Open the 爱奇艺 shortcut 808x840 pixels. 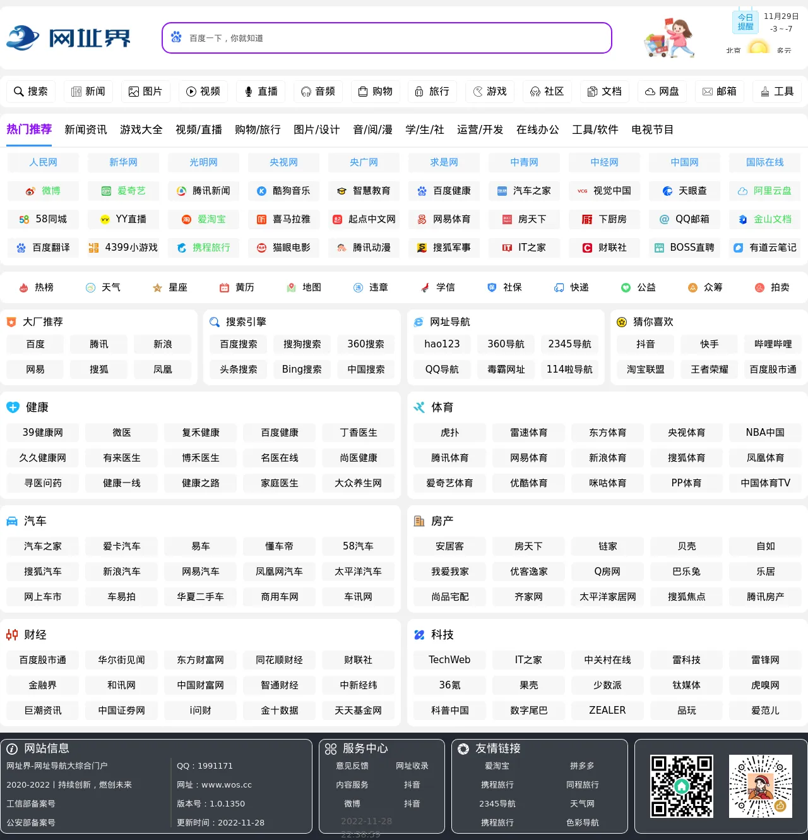pyautogui.click(x=123, y=191)
